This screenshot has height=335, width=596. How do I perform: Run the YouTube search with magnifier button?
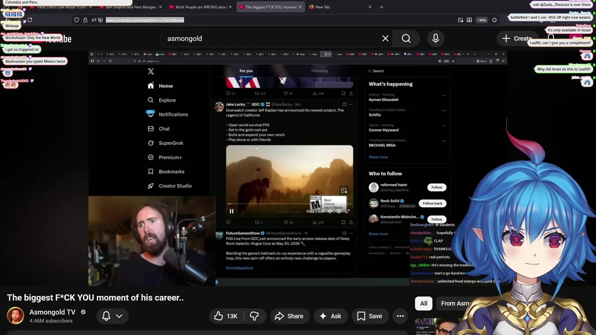(x=406, y=39)
